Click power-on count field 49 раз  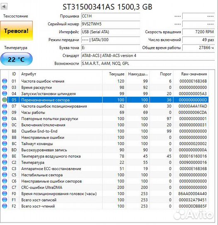click(198, 40)
